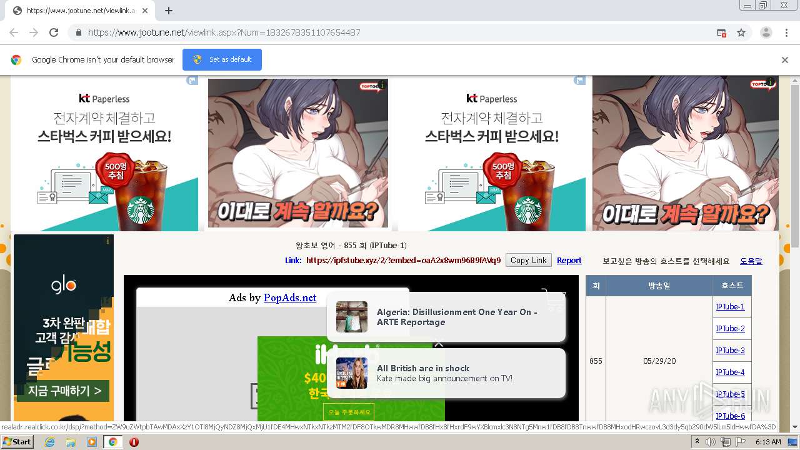The width and height of the screenshot is (800, 450).
Task: Launch Internet Explorer from taskbar
Action: (49, 442)
